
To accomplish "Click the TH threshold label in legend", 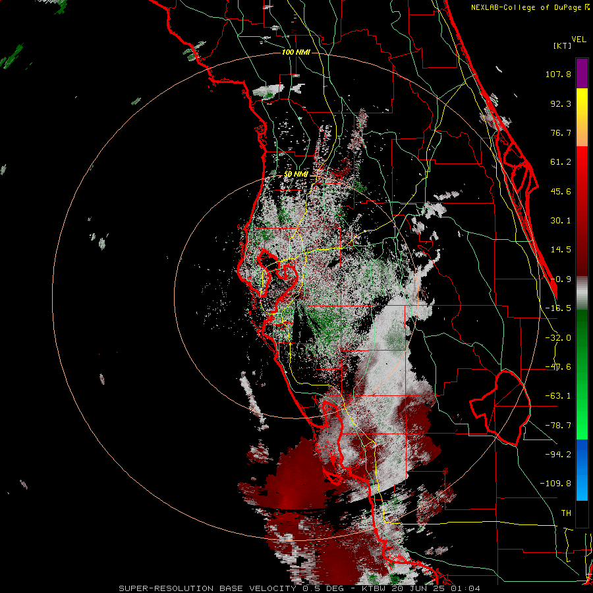I will (566, 513).
